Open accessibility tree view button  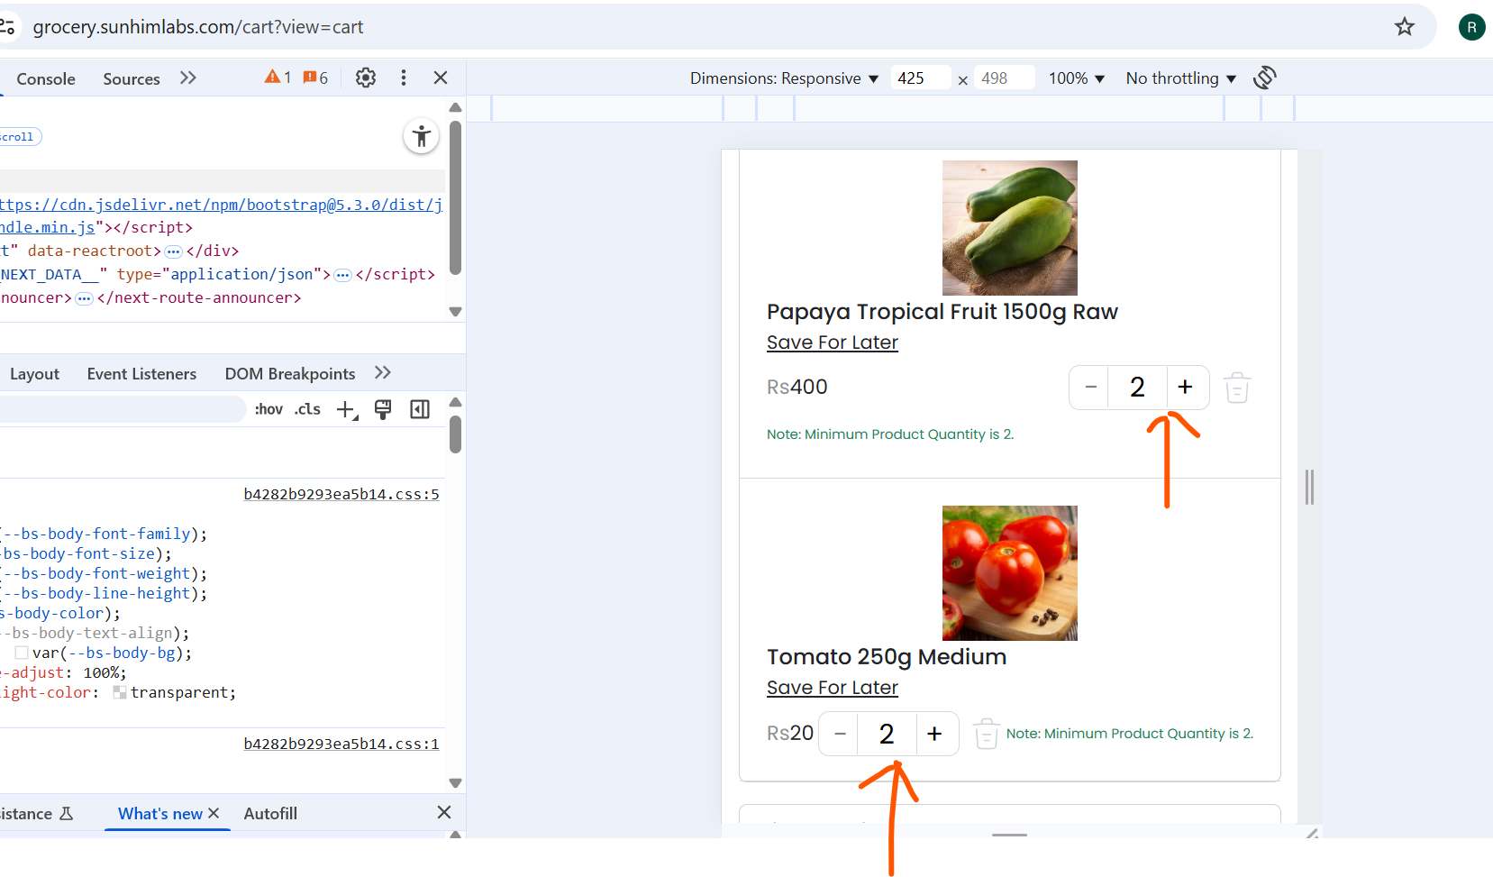pyautogui.click(x=421, y=136)
